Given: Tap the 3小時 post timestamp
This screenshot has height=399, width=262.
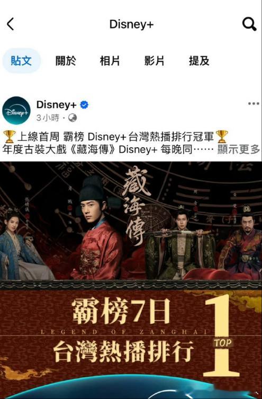Looking at the screenshot, I should click(48, 118).
